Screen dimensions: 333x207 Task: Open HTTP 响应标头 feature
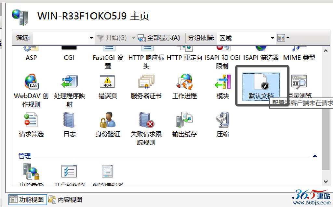146,58
